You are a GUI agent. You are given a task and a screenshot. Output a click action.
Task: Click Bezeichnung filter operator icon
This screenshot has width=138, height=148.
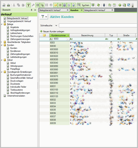[x=71, y=39]
